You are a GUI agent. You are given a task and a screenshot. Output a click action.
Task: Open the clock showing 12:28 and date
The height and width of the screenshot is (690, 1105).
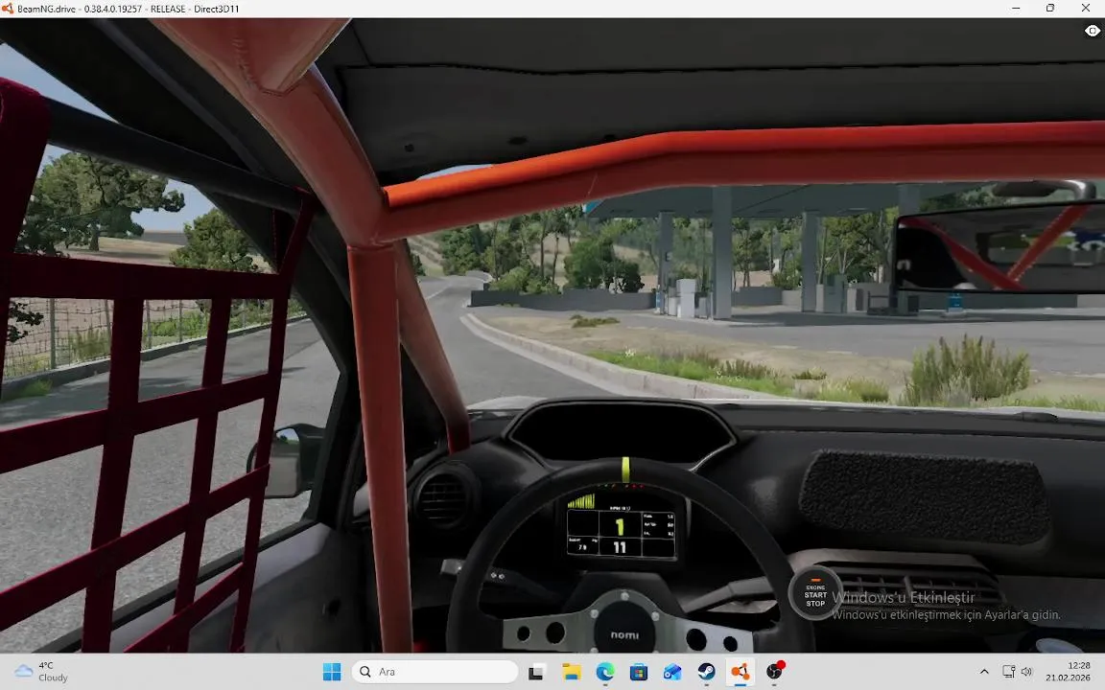pos(1068,672)
